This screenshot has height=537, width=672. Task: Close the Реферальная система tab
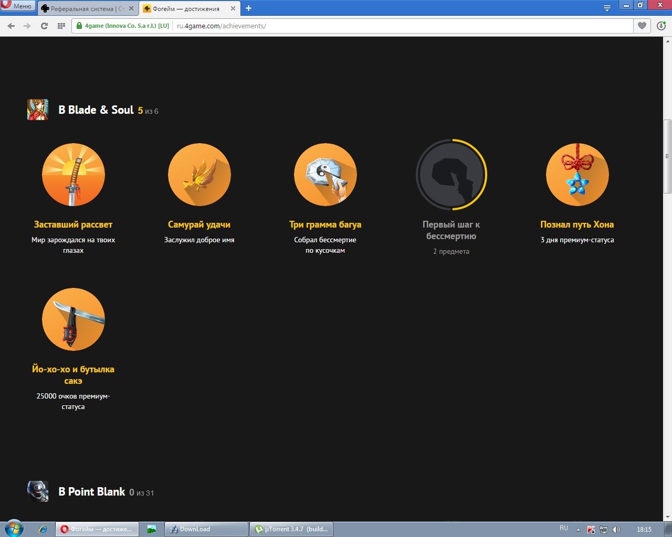pos(131,8)
